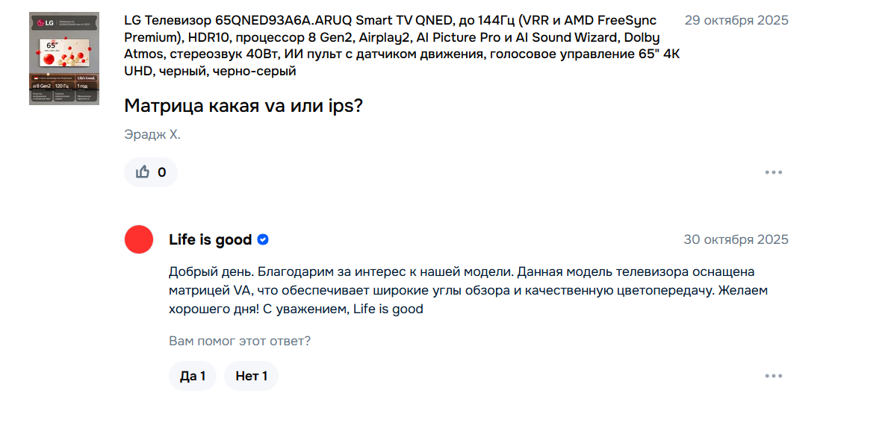The width and height of the screenshot is (891, 443).
Task: Click the question author name 'Эрадж Х.'
Action: [x=152, y=135]
